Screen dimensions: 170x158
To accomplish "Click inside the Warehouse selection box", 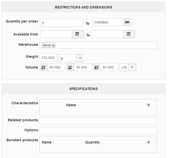I will click(x=105, y=45).
